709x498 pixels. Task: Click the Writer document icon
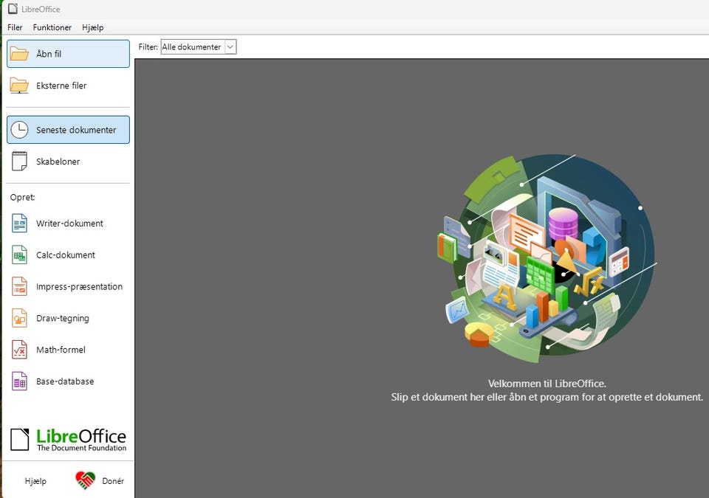click(19, 224)
